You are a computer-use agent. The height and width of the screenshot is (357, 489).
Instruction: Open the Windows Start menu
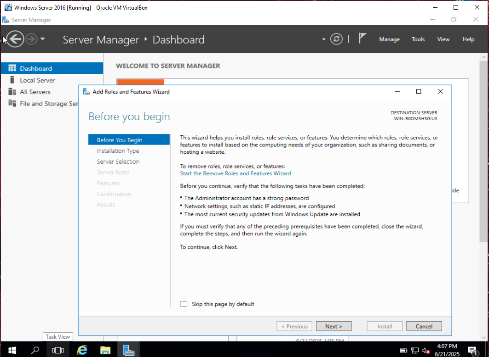point(12,350)
